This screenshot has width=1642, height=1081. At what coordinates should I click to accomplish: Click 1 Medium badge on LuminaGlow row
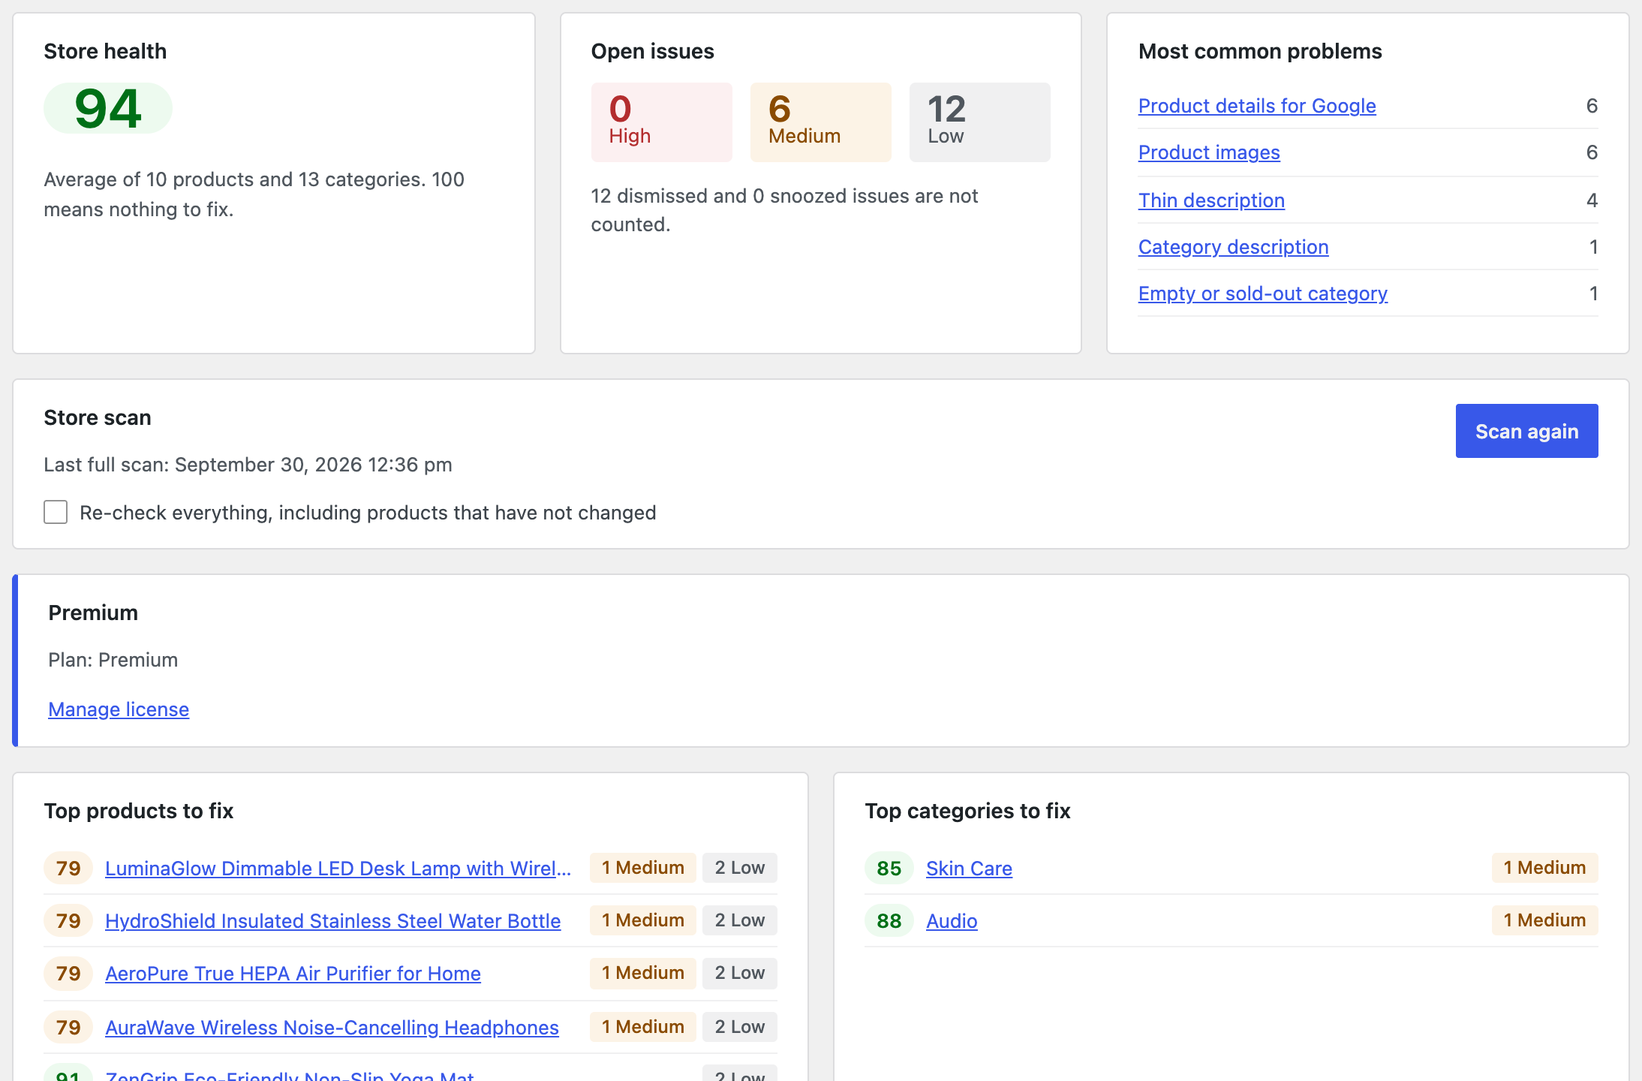(x=643, y=868)
